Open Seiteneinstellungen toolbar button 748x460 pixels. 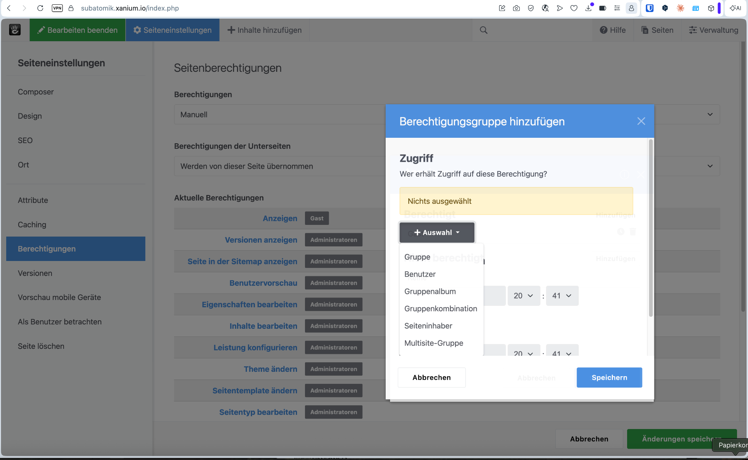172,30
